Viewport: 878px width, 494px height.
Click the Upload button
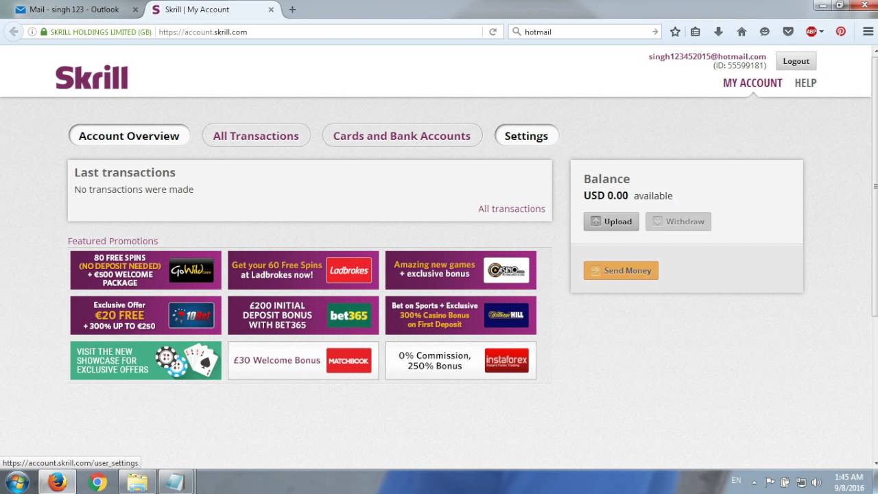(x=611, y=221)
